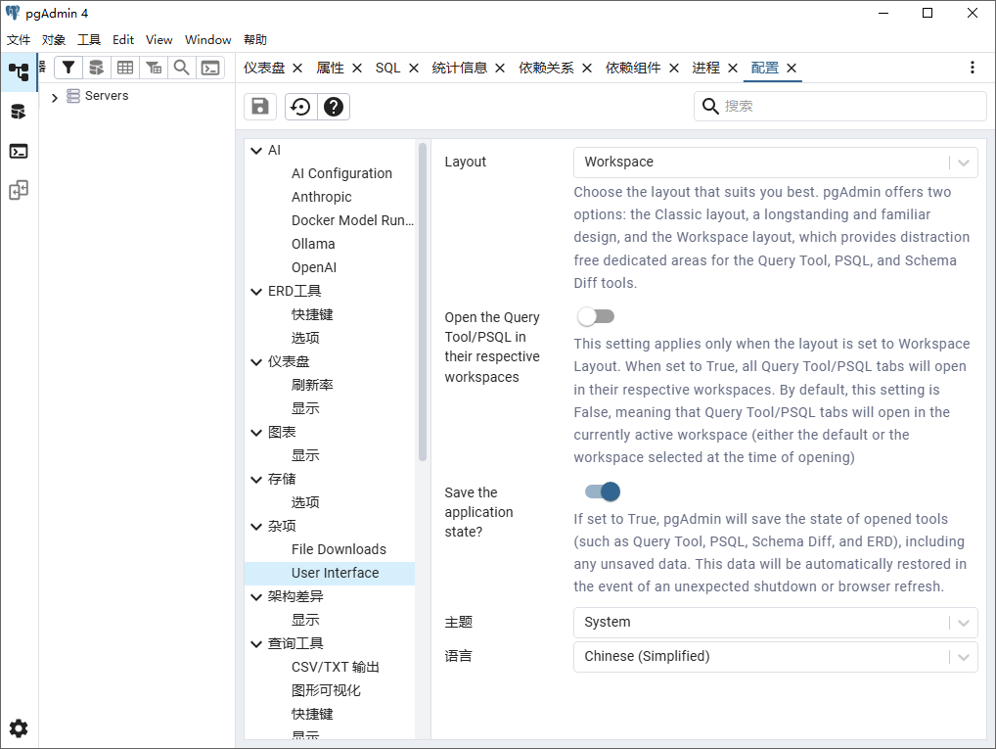The height and width of the screenshot is (749, 996).
Task: Click the reset preferences icon
Action: click(300, 106)
